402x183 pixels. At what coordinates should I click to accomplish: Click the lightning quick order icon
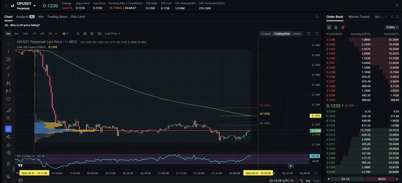click(291, 166)
